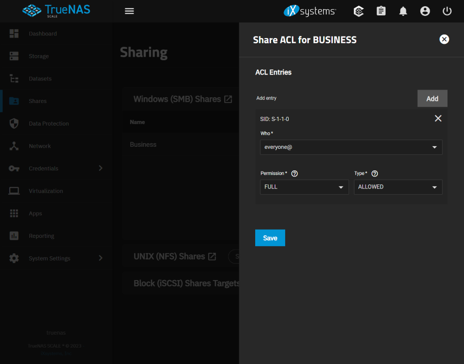Open the Jobs clipboard icon
Viewport: 464px width, 364px height.
[381, 11]
